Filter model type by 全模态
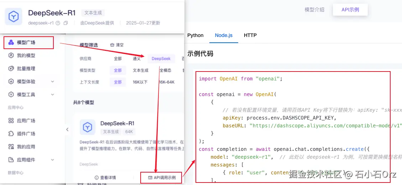The image size is (402, 185). [165, 70]
